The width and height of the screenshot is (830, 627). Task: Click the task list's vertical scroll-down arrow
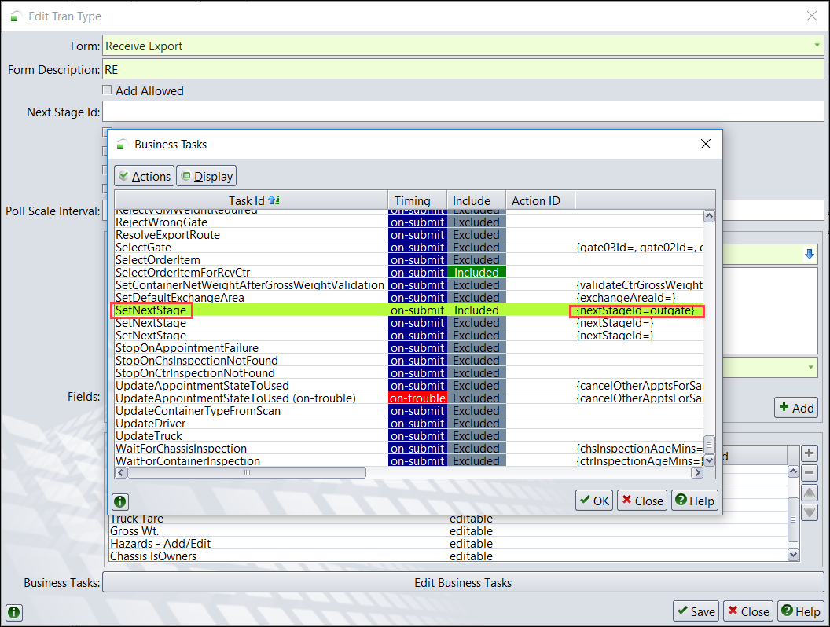709,460
